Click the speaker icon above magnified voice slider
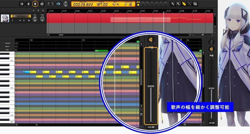250x134 pixels. [x=151, y=40]
